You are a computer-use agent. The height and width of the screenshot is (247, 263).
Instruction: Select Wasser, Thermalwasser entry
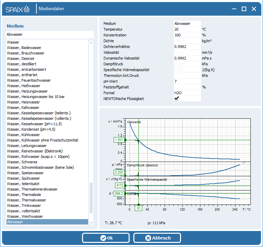47,200
